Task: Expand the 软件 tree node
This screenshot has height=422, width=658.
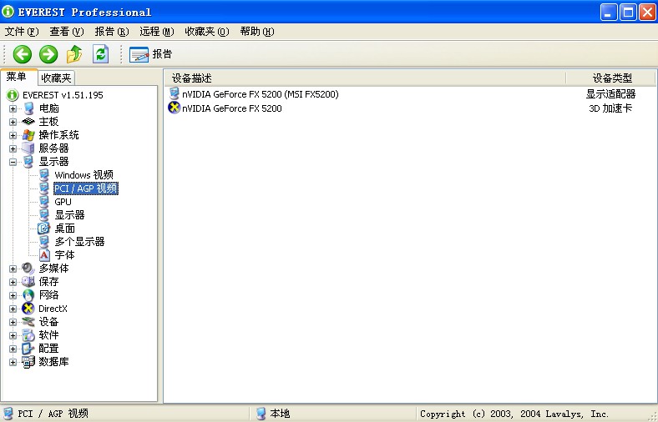Action: tap(13, 335)
